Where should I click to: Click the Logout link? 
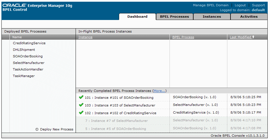[240, 5]
